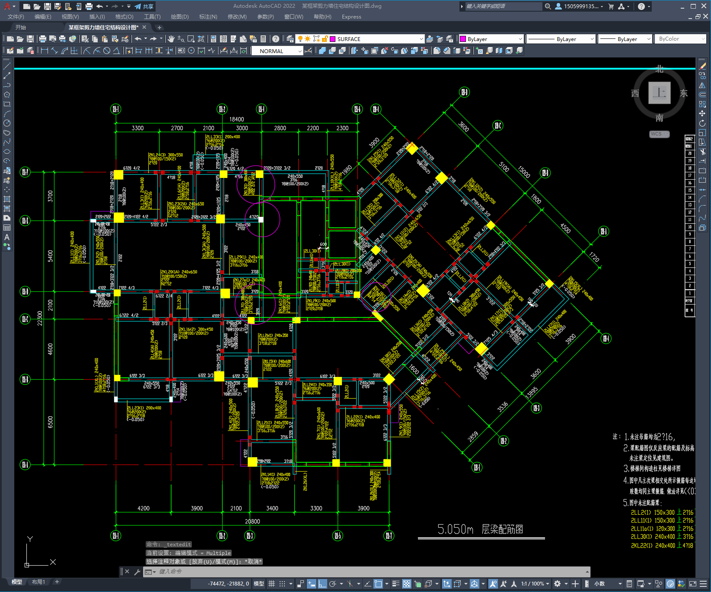Select the Multiline Text tool
This screenshot has height=592, width=711.
(7, 237)
